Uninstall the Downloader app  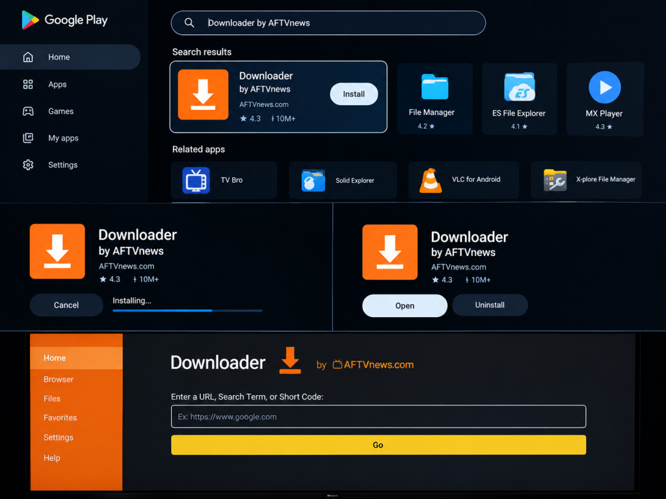(490, 305)
